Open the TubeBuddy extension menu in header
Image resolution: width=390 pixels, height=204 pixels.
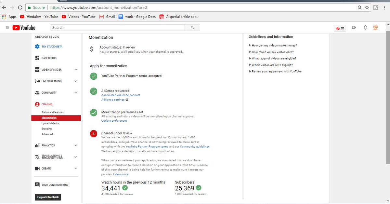341,28
